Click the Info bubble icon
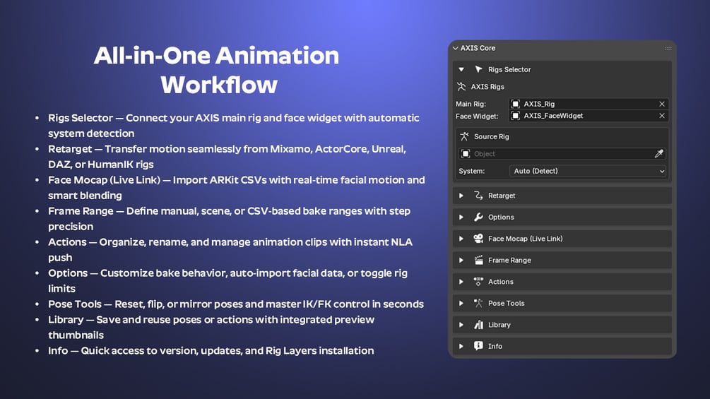 click(x=478, y=345)
